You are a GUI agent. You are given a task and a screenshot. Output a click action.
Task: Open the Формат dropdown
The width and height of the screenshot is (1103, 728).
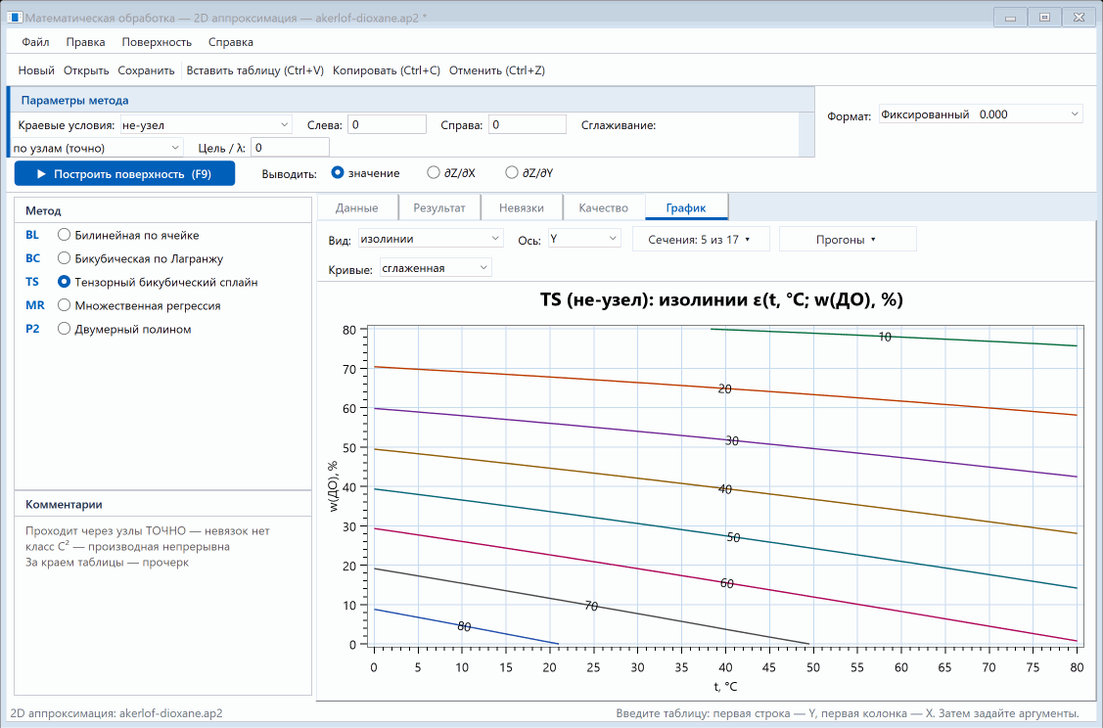(x=981, y=114)
